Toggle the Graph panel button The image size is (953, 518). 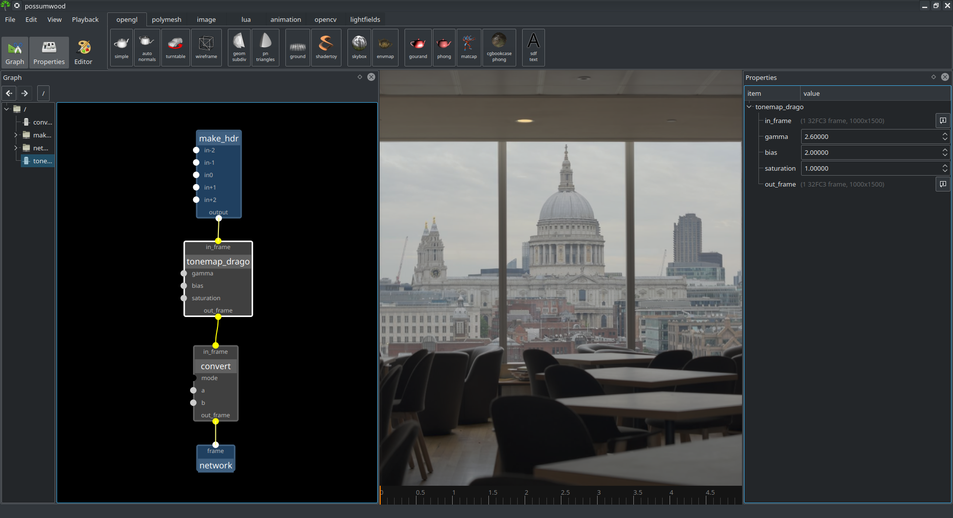pyautogui.click(x=15, y=52)
